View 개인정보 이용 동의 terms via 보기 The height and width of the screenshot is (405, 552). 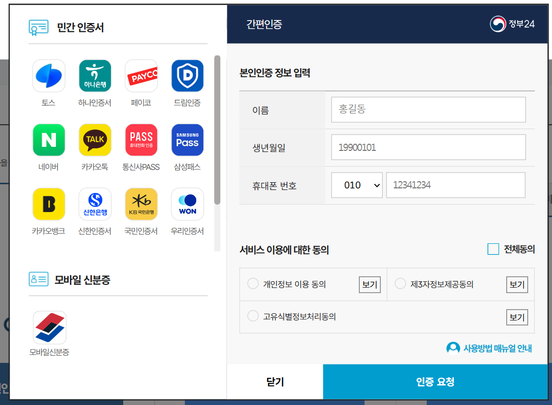point(370,284)
